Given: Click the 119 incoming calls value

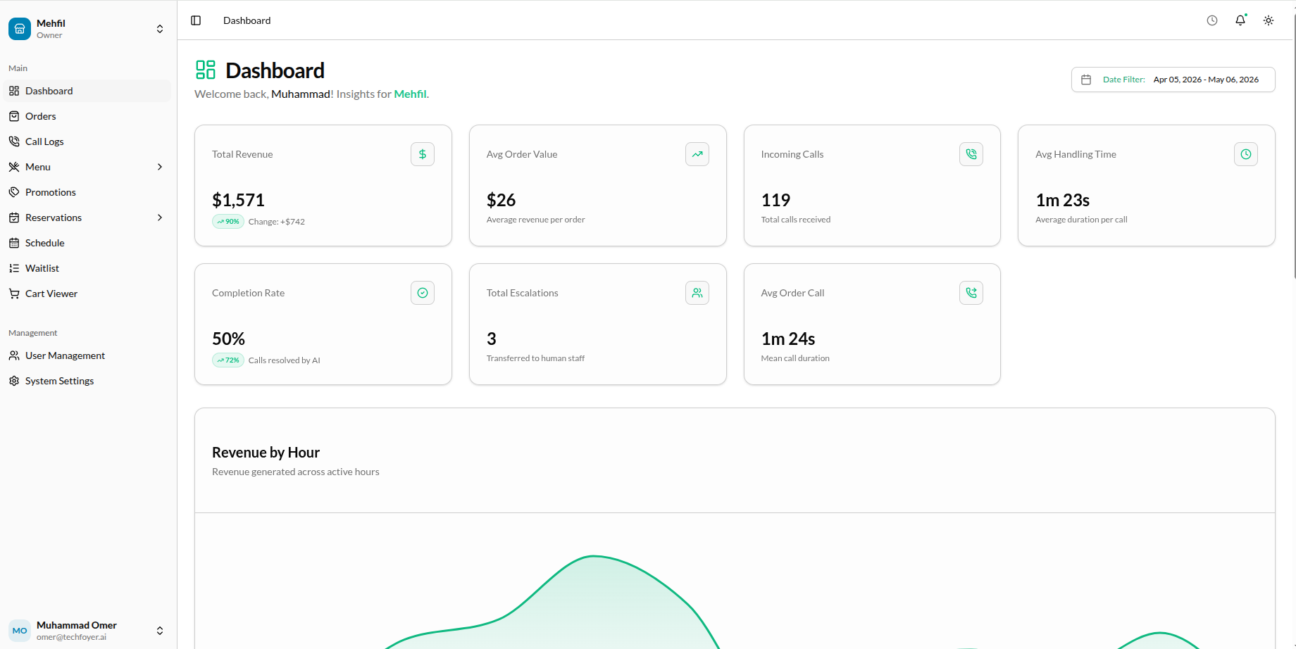Looking at the screenshot, I should [x=775, y=200].
